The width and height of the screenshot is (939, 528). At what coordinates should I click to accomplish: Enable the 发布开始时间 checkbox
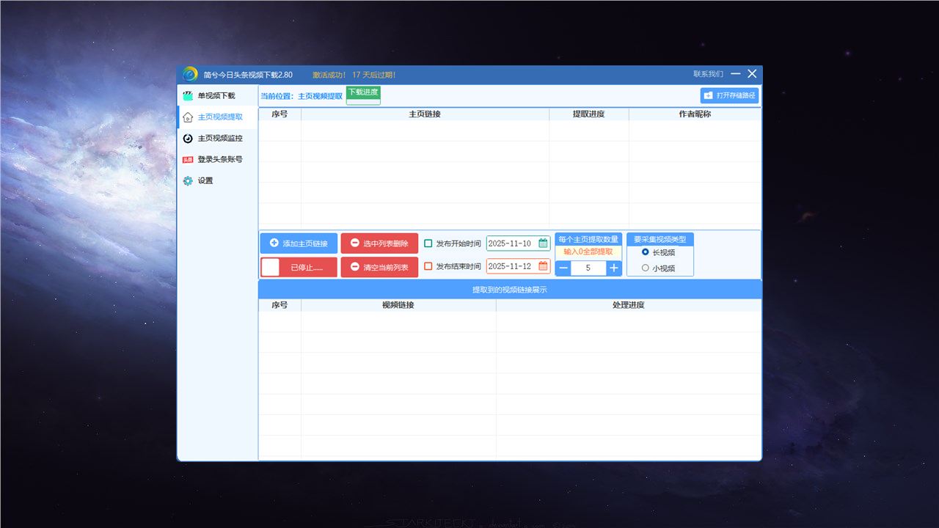pos(428,243)
